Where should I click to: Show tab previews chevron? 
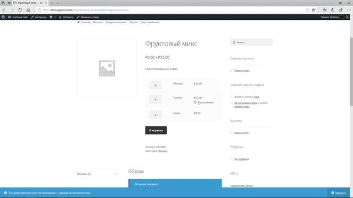57,3
